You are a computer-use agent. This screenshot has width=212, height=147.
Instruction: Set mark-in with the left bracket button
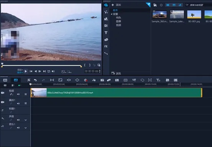pyautogui.click(x=85, y=65)
